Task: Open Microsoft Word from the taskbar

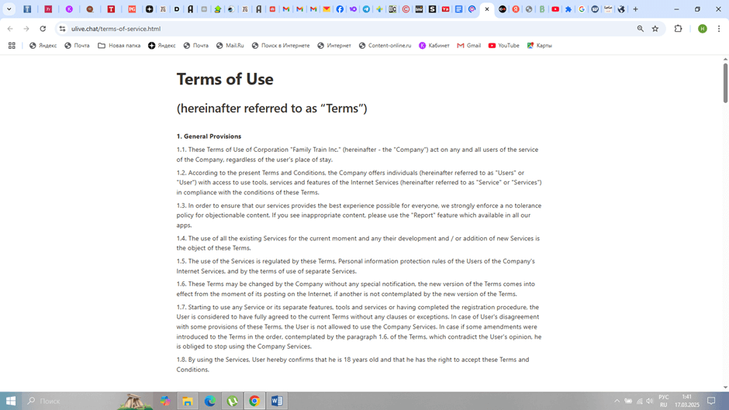Action: click(276, 401)
